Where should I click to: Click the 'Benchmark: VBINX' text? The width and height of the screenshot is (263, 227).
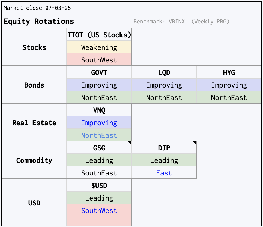coord(159,22)
